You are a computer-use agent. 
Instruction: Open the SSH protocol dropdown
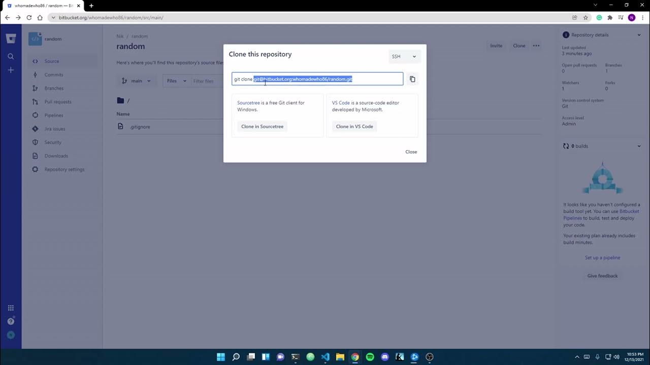(x=404, y=56)
